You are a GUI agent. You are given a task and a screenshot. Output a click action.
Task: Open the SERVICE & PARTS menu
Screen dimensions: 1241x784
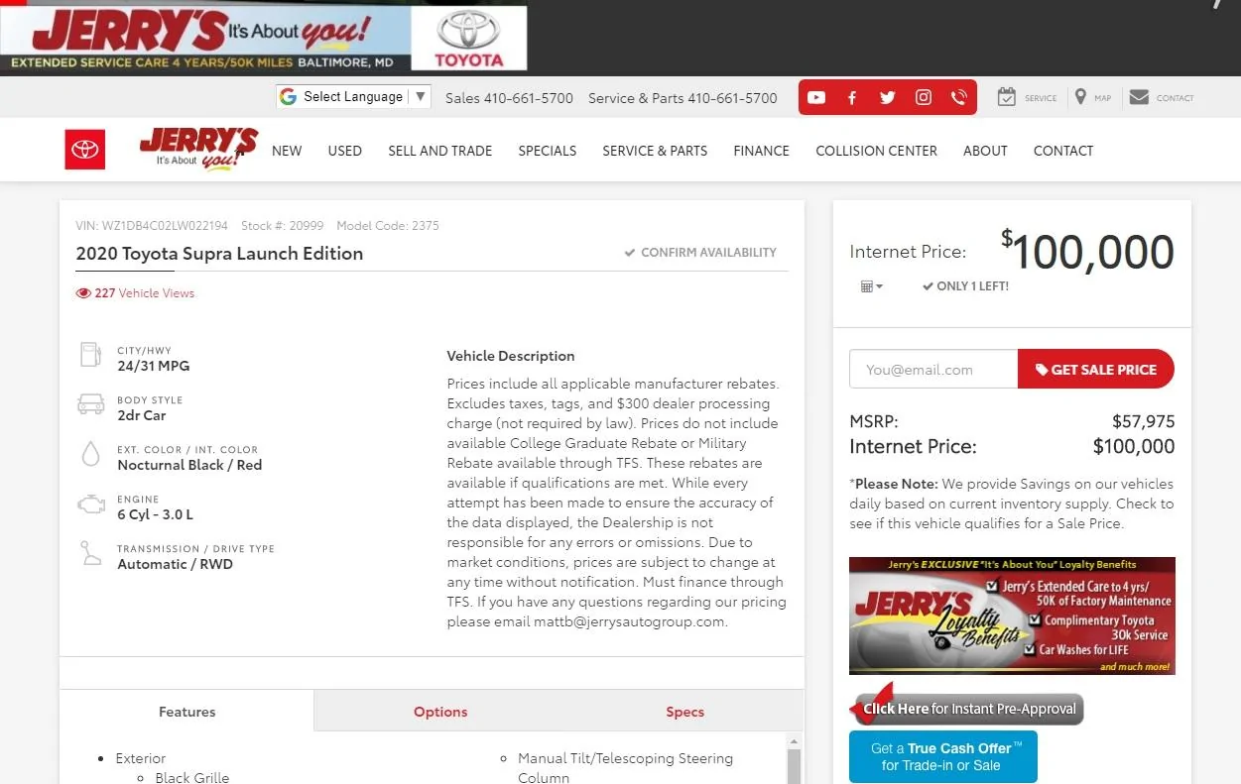tap(655, 151)
